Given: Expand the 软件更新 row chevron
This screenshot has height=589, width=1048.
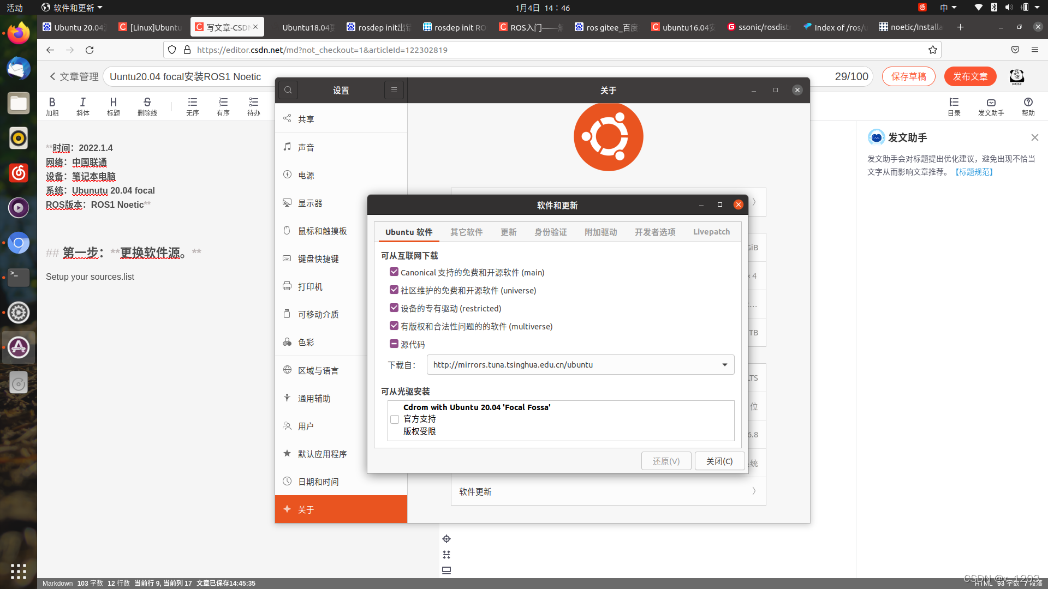Looking at the screenshot, I should (x=754, y=491).
